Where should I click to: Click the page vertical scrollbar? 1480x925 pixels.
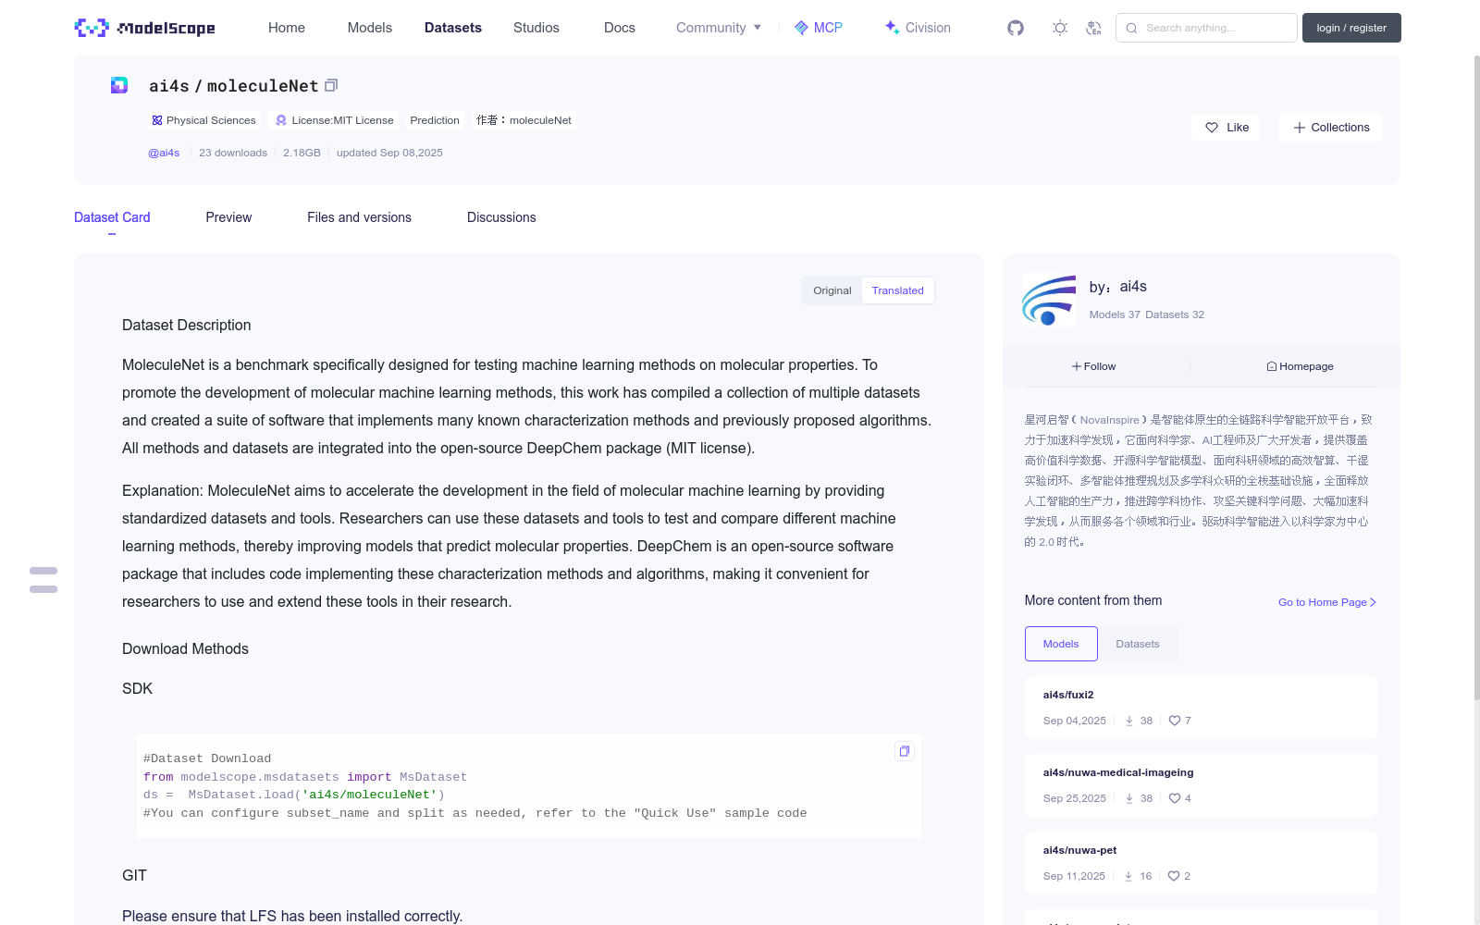[1476, 379]
